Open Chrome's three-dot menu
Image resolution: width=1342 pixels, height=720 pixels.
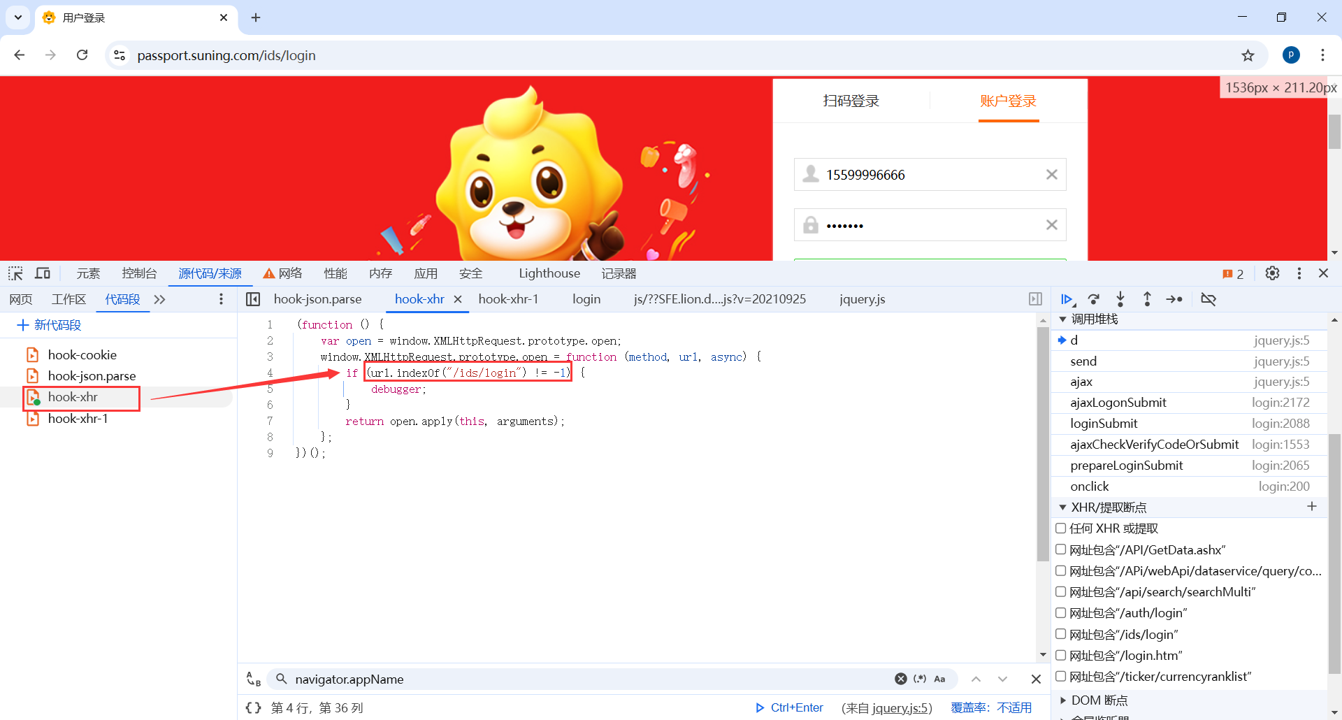pyautogui.click(x=1322, y=55)
